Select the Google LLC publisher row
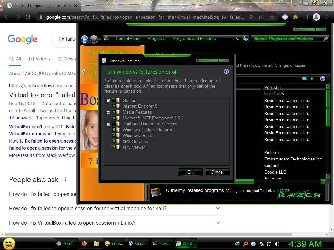This screenshot has height=250, width=334. [x=275, y=172]
